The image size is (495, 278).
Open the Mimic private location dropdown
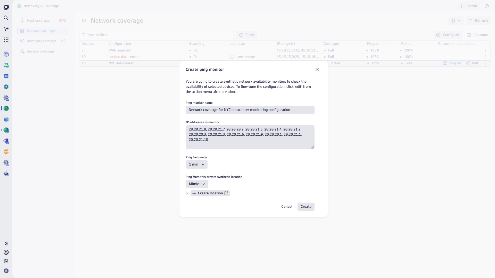(197, 184)
